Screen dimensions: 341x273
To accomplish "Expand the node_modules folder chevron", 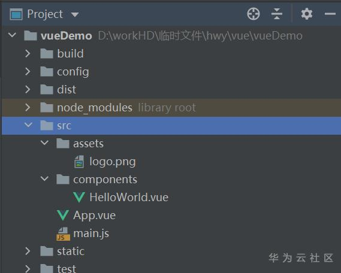I will click(28, 107).
